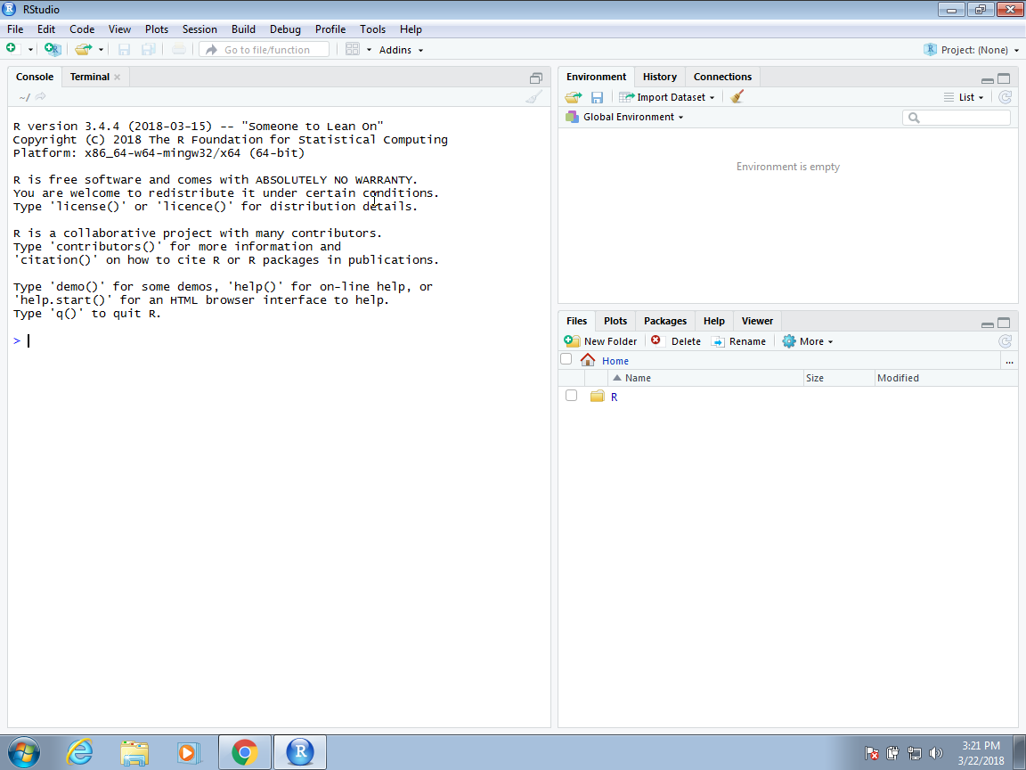Click the New Folder button
Viewport: 1026px width, 770px height.
601,341
